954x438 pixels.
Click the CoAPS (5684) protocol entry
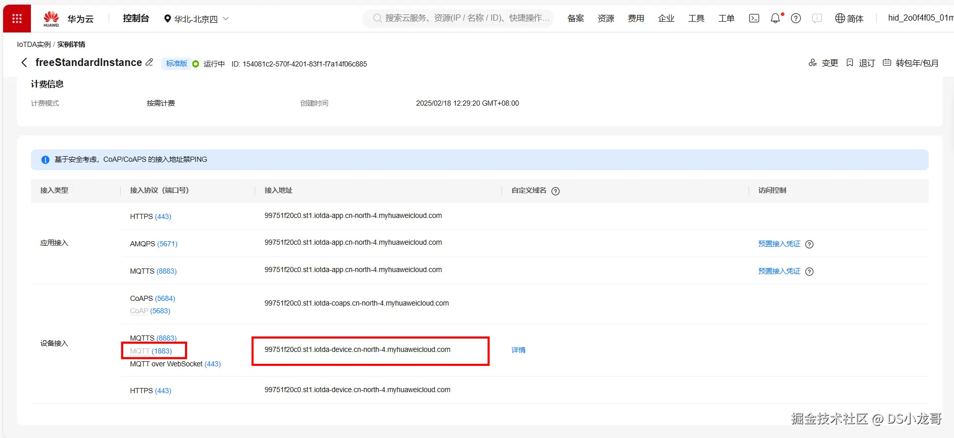[x=153, y=299]
